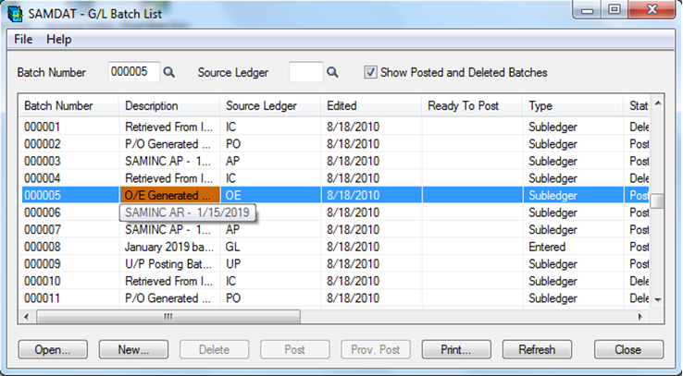Click the SAMDAT application icon in title bar
This screenshot has height=376, width=683.
click(15, 14)
